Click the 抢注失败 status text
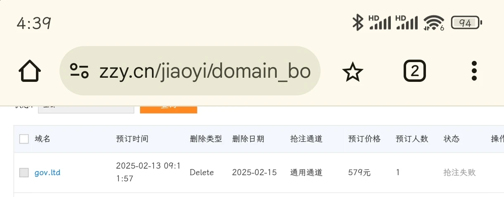The image size is (504, 197). (x=459, y=173)
